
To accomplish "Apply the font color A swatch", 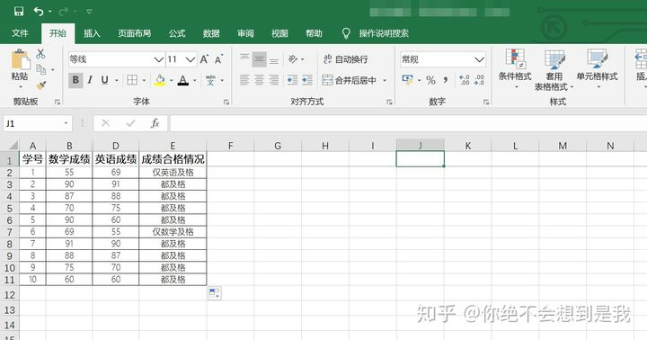I will (x=183, y=80).
